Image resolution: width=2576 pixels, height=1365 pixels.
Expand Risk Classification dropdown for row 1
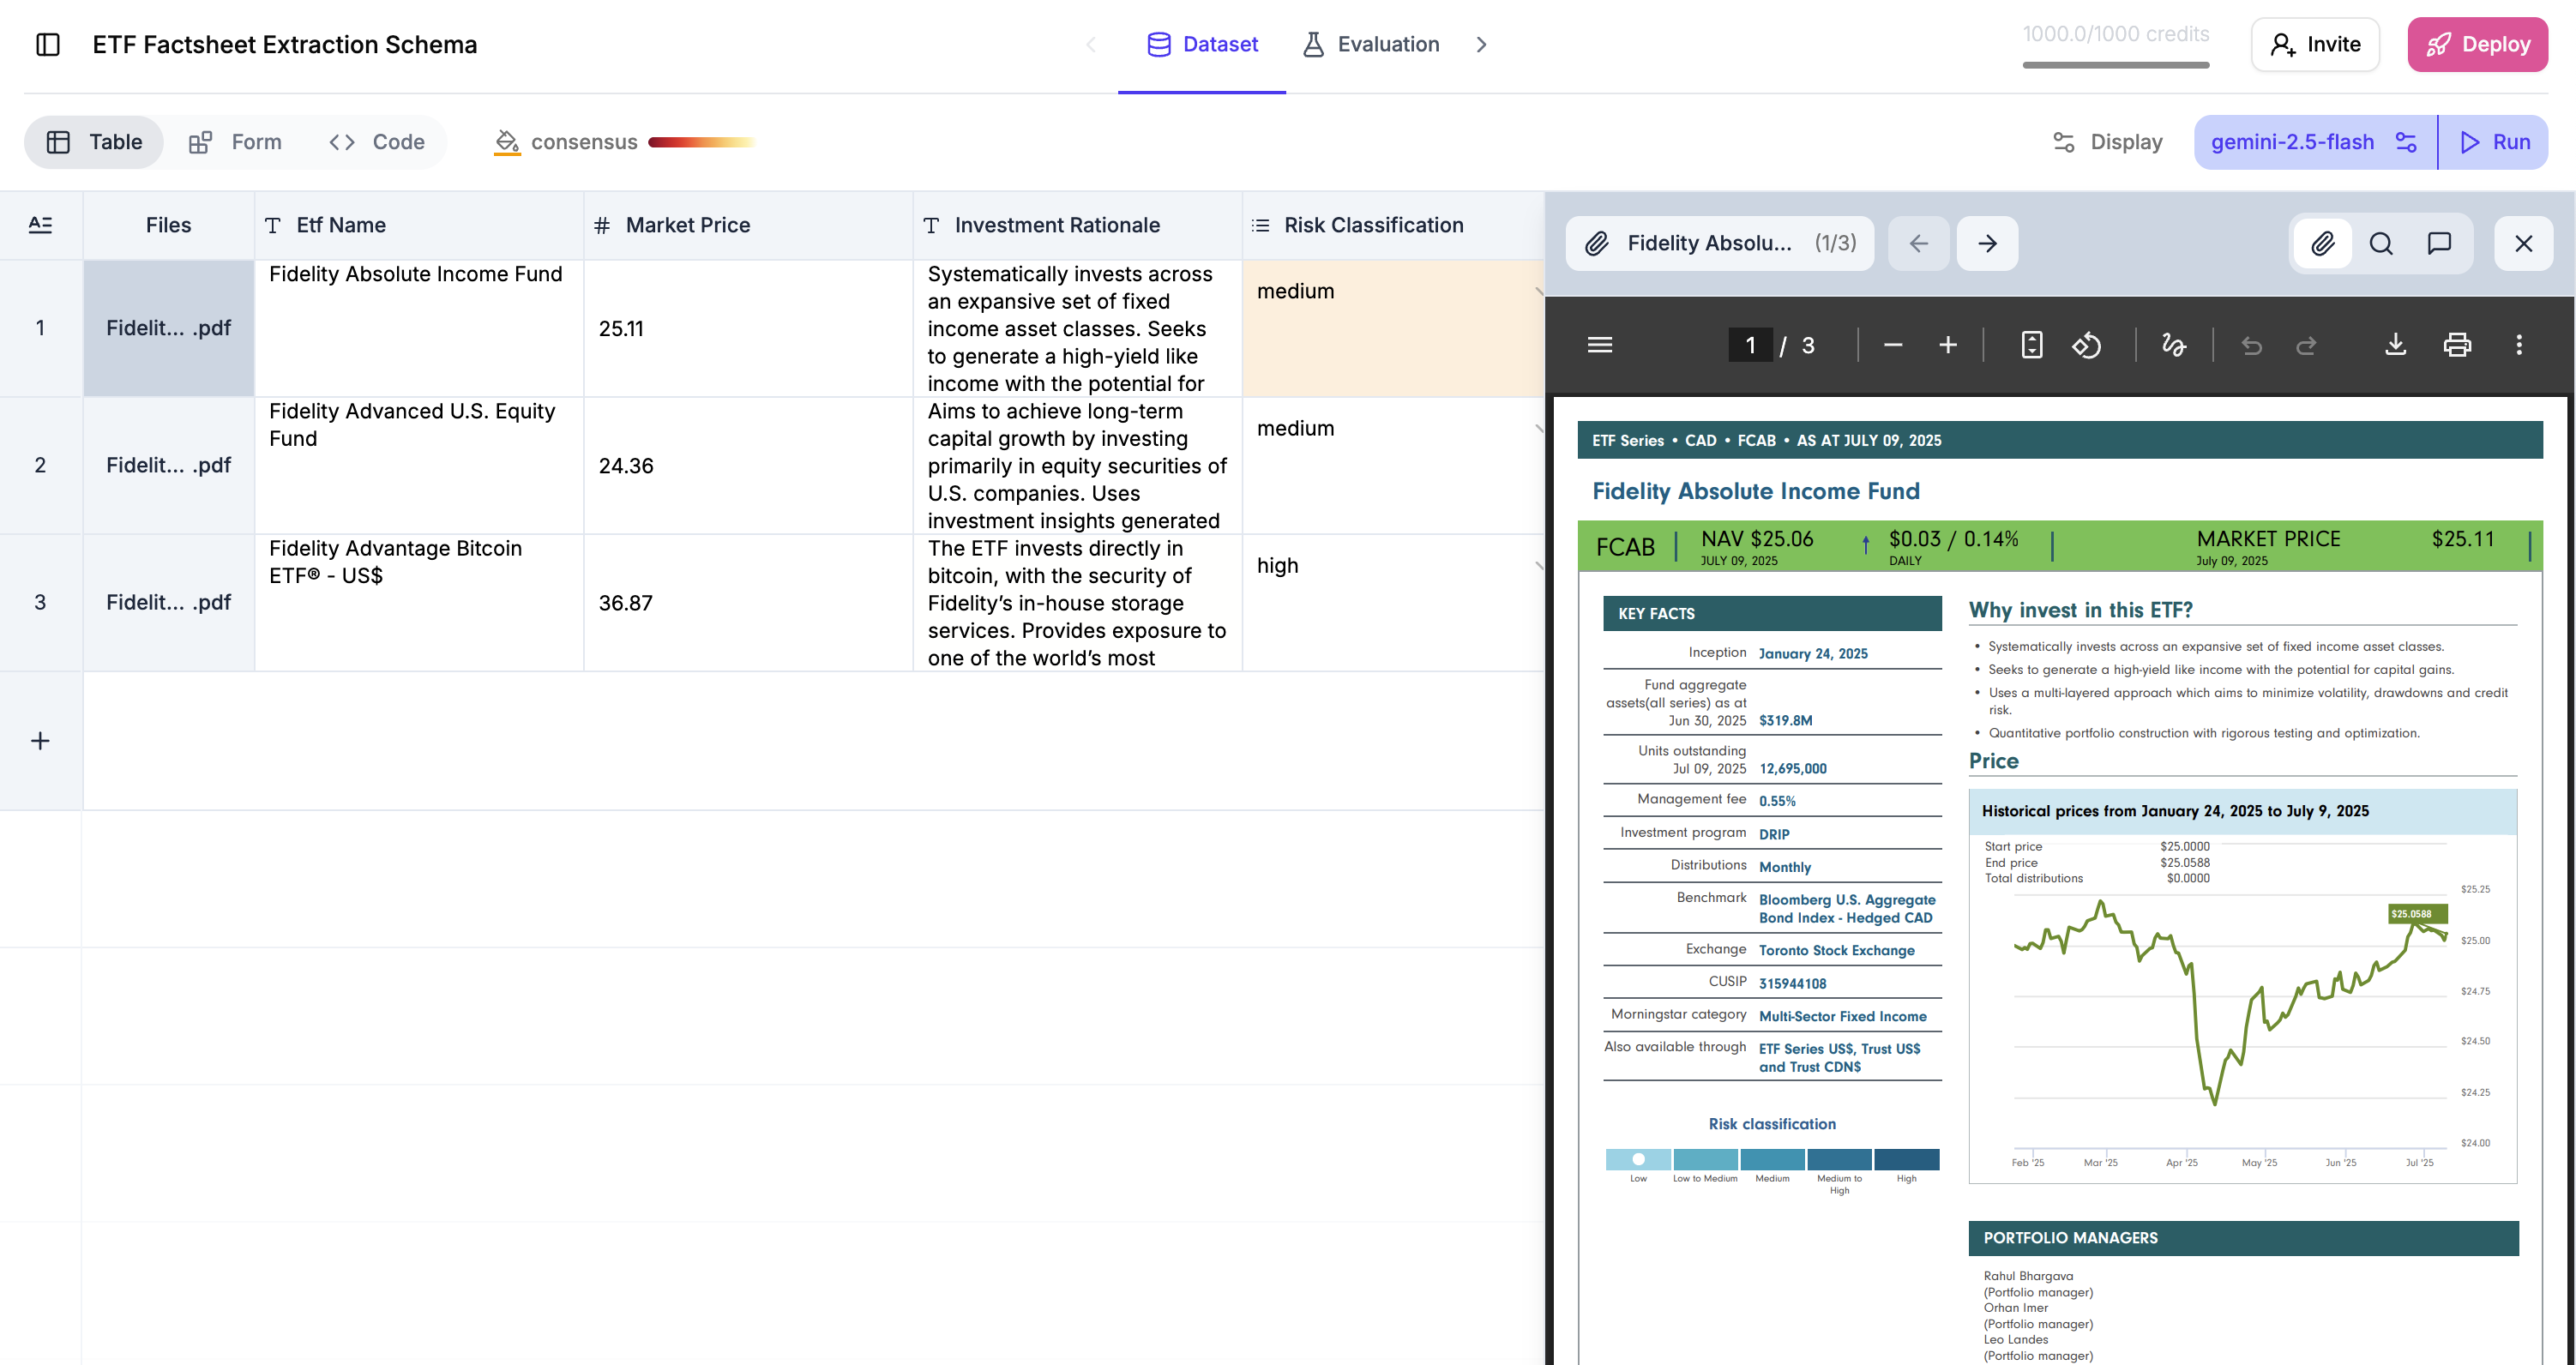[1536, 291]
